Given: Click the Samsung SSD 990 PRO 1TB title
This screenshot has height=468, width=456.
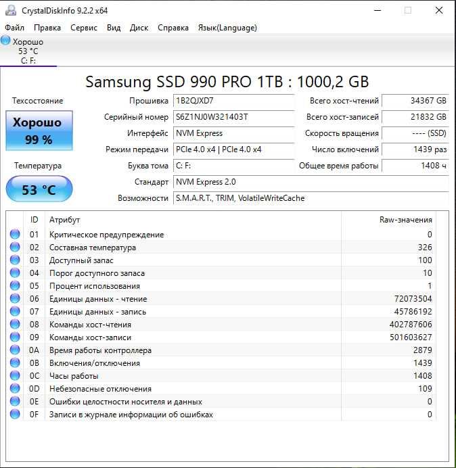Looking at the screenshot, I should click(x=227, y=82).
